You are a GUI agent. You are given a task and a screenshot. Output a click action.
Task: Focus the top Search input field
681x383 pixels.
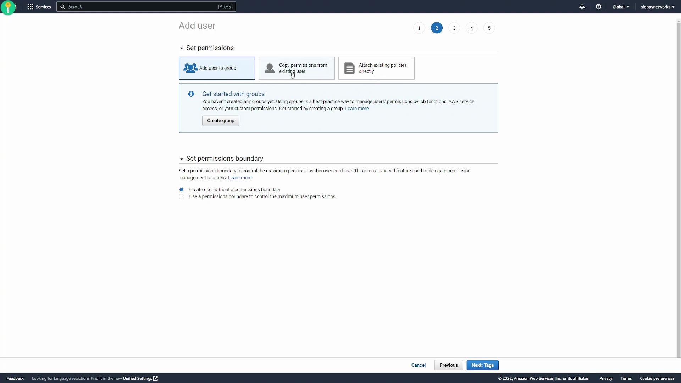click(146, 7)
